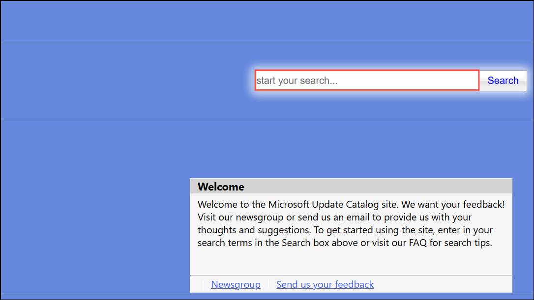The width and height of the screenshot is (534, 300).
Task: Open the "Send us your feedback" link
Action: click(x=325, y=284)
